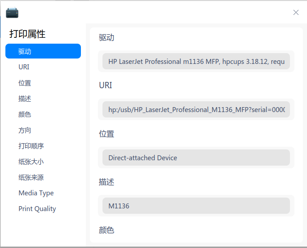Open the Print Quality section
Image resolution: width=307 pixels, height=248 pixels.
[x=37, y=209]
